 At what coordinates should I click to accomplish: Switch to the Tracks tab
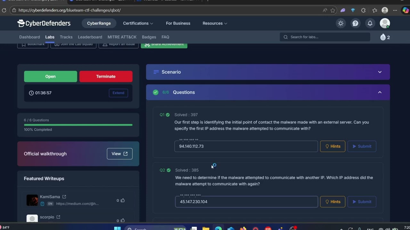(66, 37)
